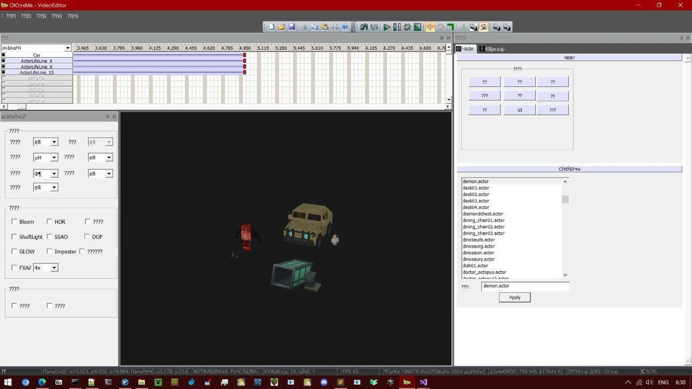Click the Apply button below the actor list
The width and height of the screenshot is (692, 389).
coord(514,297)
